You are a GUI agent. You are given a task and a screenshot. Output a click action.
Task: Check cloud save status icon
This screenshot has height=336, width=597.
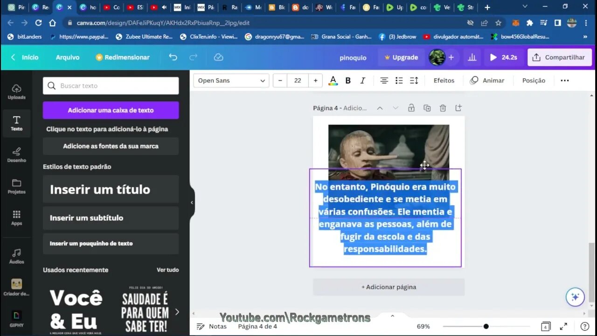[218, 57]
